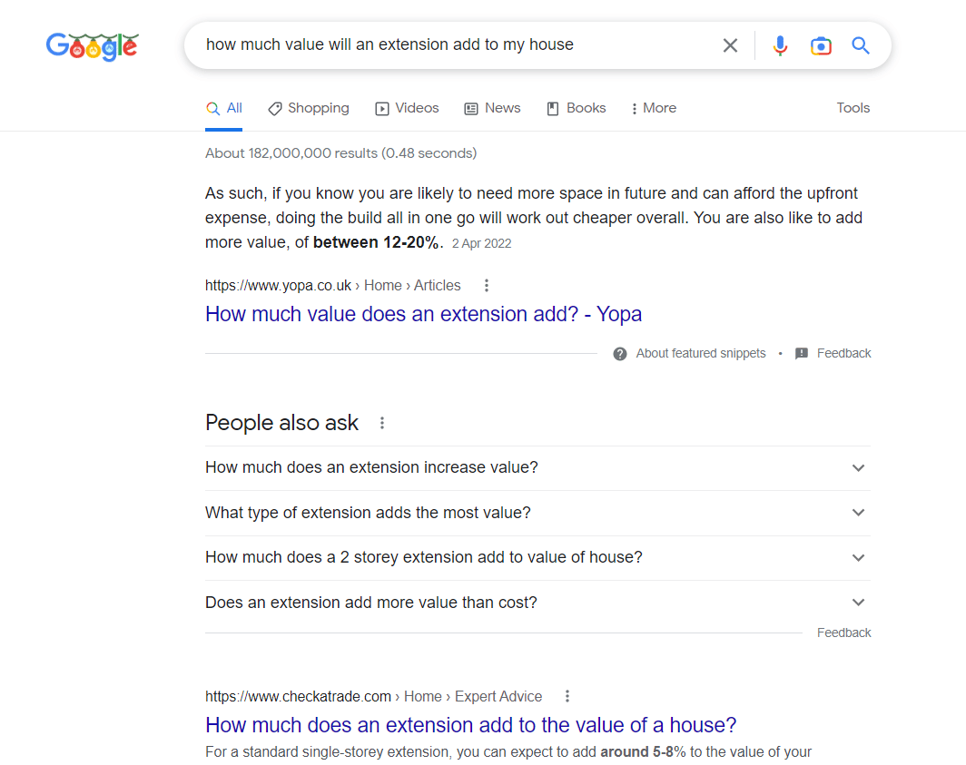
Task: Open the Yopa extension value article
Action: tap(423, 314)
